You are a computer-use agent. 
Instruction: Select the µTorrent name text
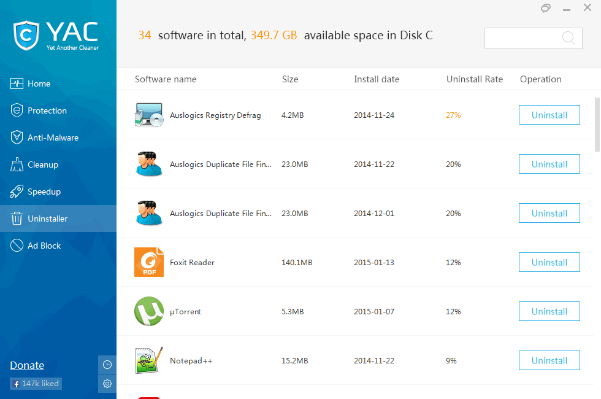[x=185, y=312]
